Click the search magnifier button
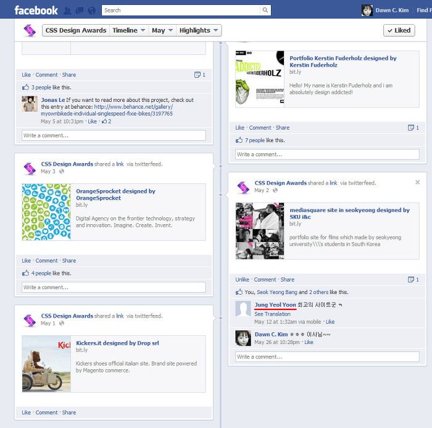432x428 pixels. (265, 10)
